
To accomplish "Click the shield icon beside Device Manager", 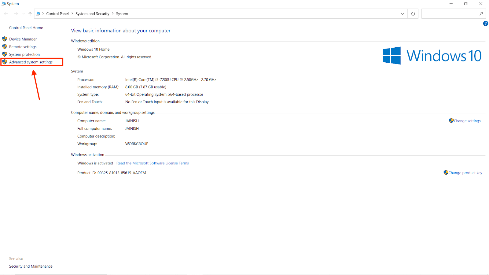I will [5, 39].
